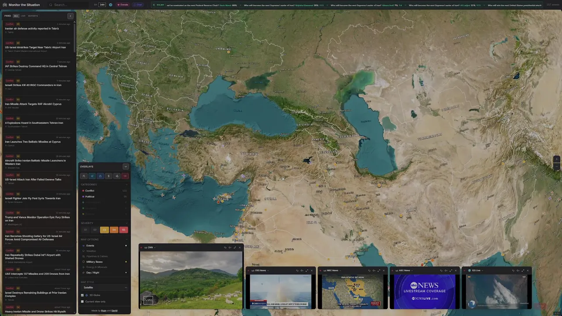Focus the Search input field
This screenshot has width=562, height=316.
pyautogui.click(x=67, y=5)
